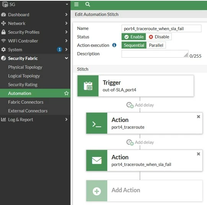Remove the port4_traceroute action
Viewport: 207px width, 205px height.
click(199, 117)
